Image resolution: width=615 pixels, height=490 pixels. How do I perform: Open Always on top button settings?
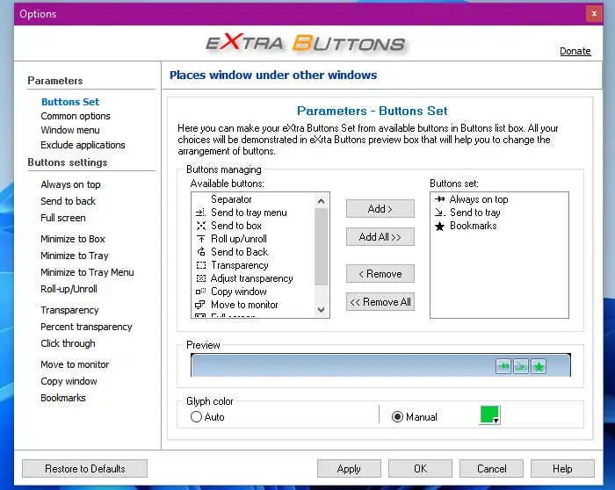coord(70,184)
